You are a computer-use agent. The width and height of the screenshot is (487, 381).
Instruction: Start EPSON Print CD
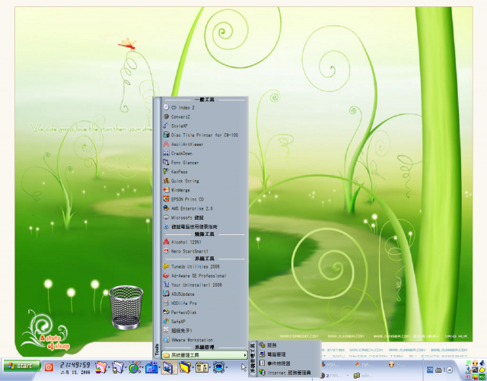pos(205,199)
